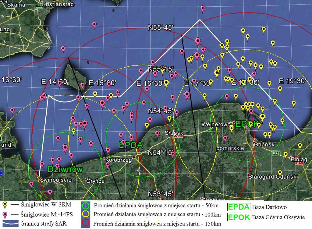
Task: Click the 13°30' longitude label
Action: (x=12, y=80)
